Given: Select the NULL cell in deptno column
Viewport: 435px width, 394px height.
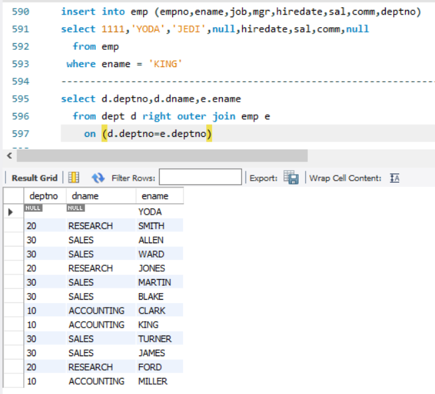Looking at the screenshot, I should (45, 212).
